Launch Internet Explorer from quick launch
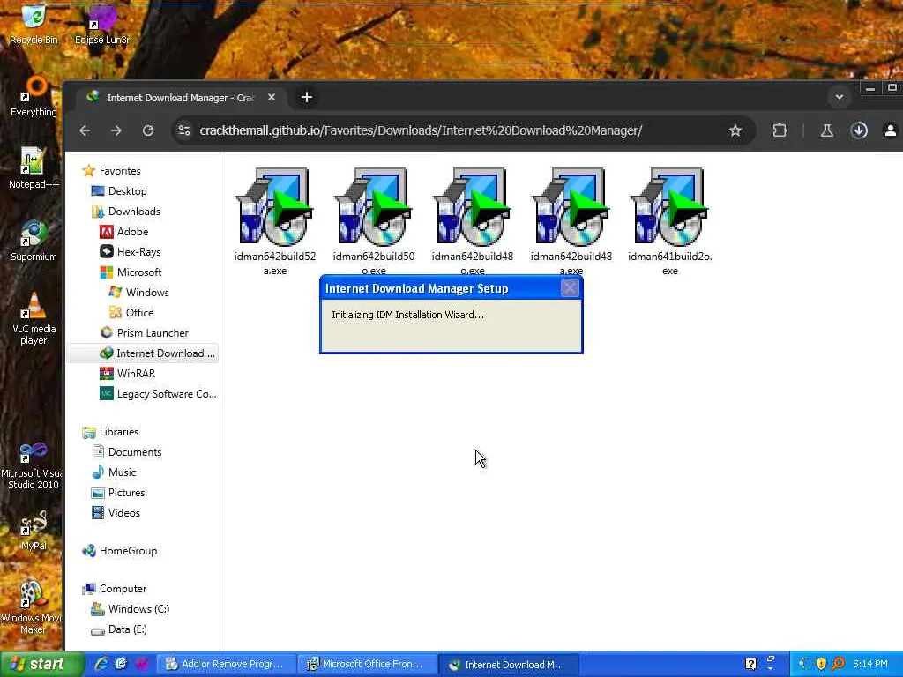The height and width of the screenshot is (677, 903). [102, 664]
